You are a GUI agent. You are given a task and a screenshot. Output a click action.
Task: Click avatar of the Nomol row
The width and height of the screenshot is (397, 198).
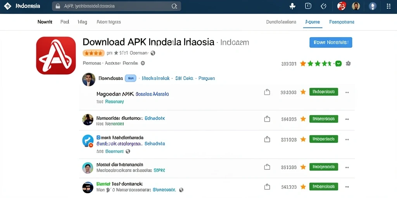tap(88, 168)
